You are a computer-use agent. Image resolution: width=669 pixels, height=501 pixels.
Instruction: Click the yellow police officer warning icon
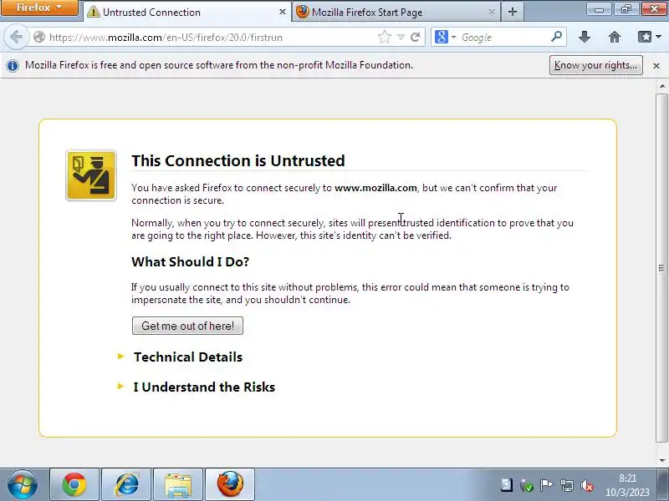click(91, 175)
